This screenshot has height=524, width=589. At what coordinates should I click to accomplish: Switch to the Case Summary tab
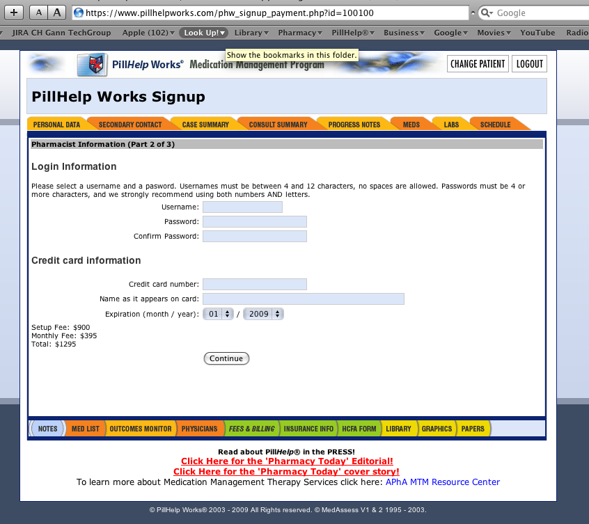[x=205, y=125]
